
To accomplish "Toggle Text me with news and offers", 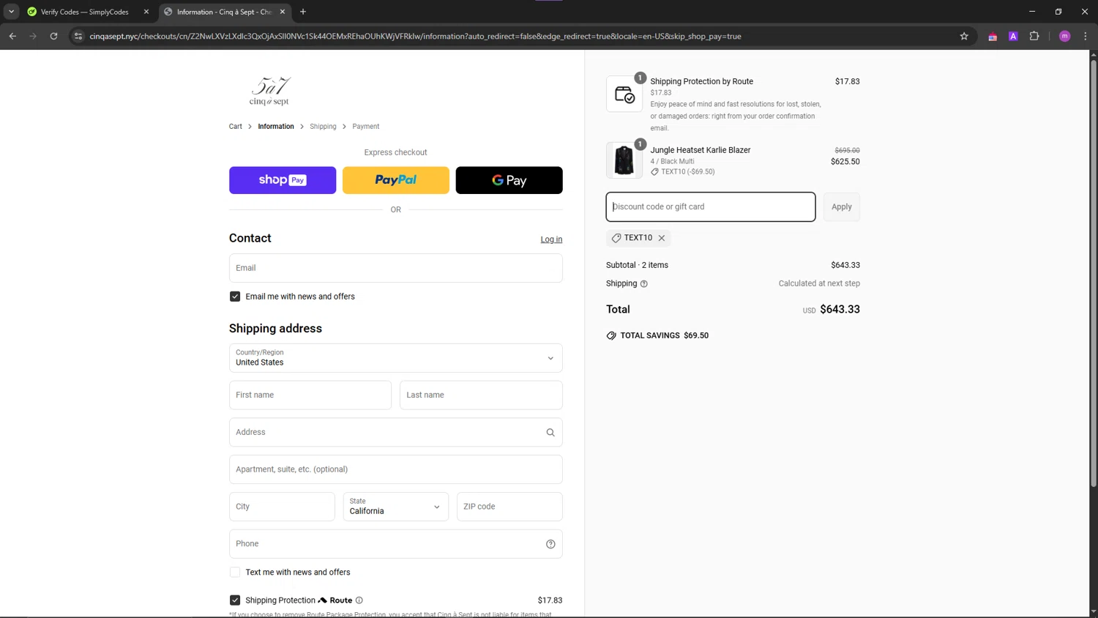I will pos(235,573).
